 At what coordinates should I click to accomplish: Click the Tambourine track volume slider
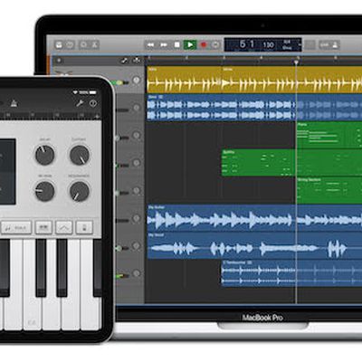click(x=122, y=276)
